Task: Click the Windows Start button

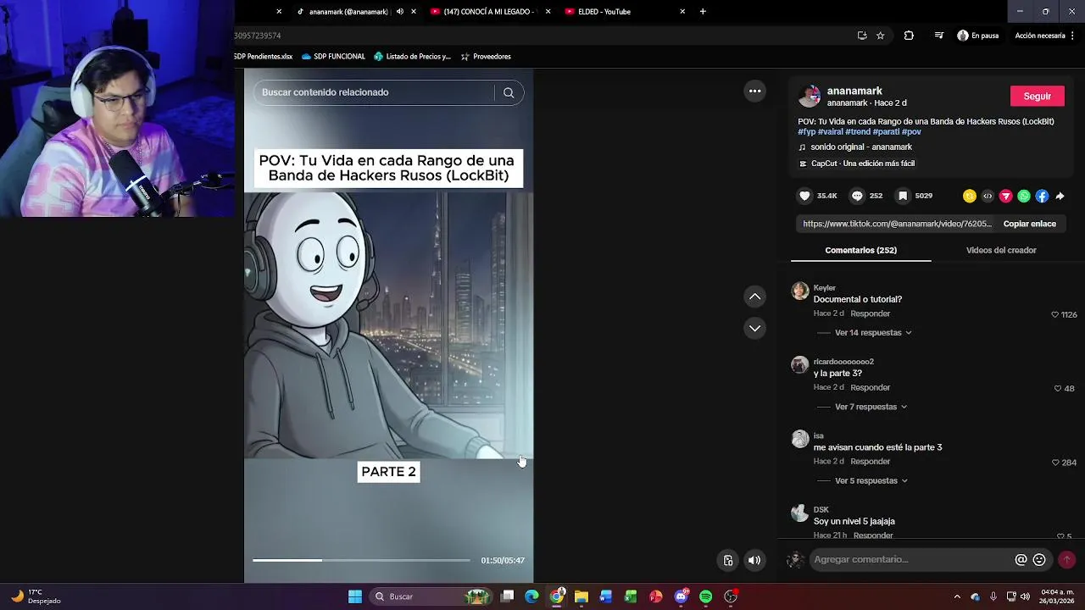Action: pyautogui.click(x=355, y=596)
